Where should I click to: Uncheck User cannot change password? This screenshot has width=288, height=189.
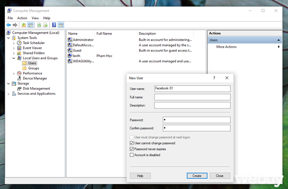131,143
